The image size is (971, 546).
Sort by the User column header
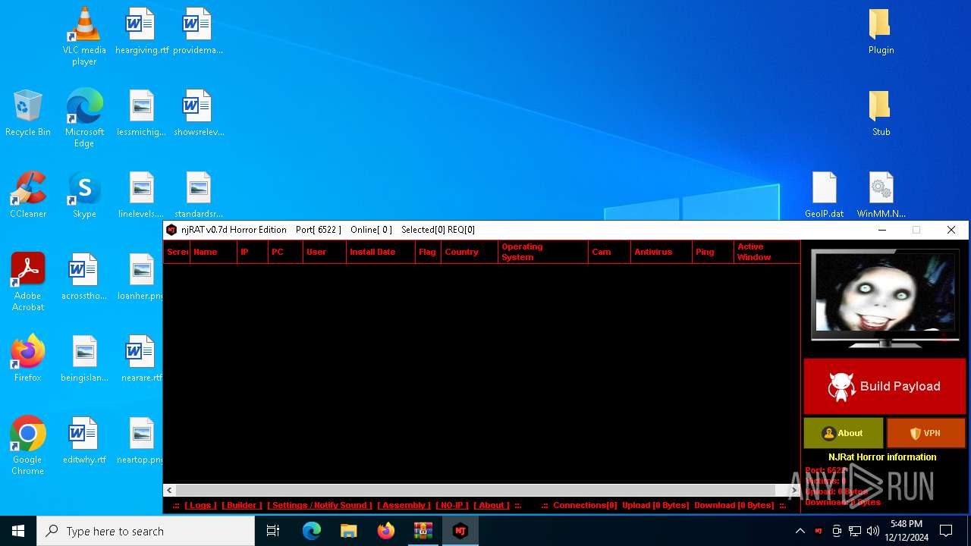pyautogui.click(x=325, y=252)
